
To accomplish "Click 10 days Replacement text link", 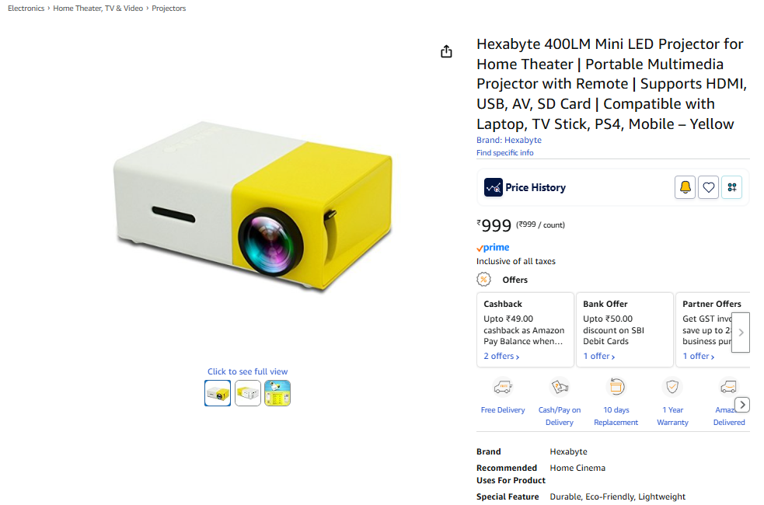I will 616,416.
